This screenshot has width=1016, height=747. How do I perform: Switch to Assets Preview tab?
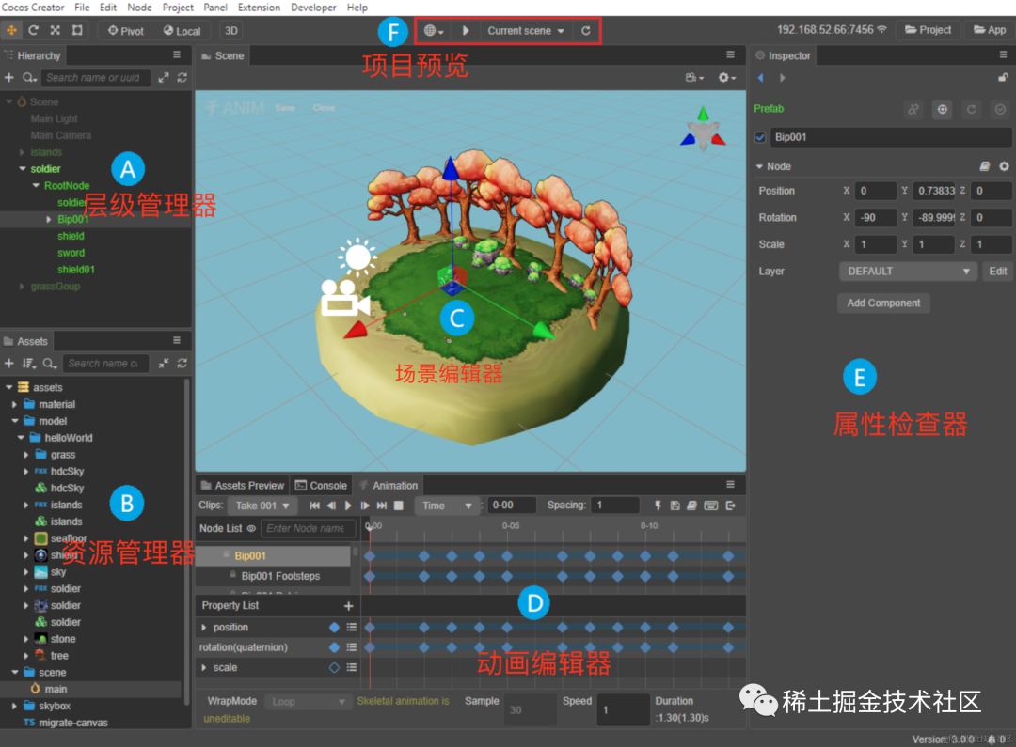pyautogui.click(x=243, y=486)
